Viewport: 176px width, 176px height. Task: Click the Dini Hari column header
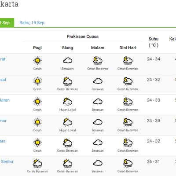coord(128,48)
